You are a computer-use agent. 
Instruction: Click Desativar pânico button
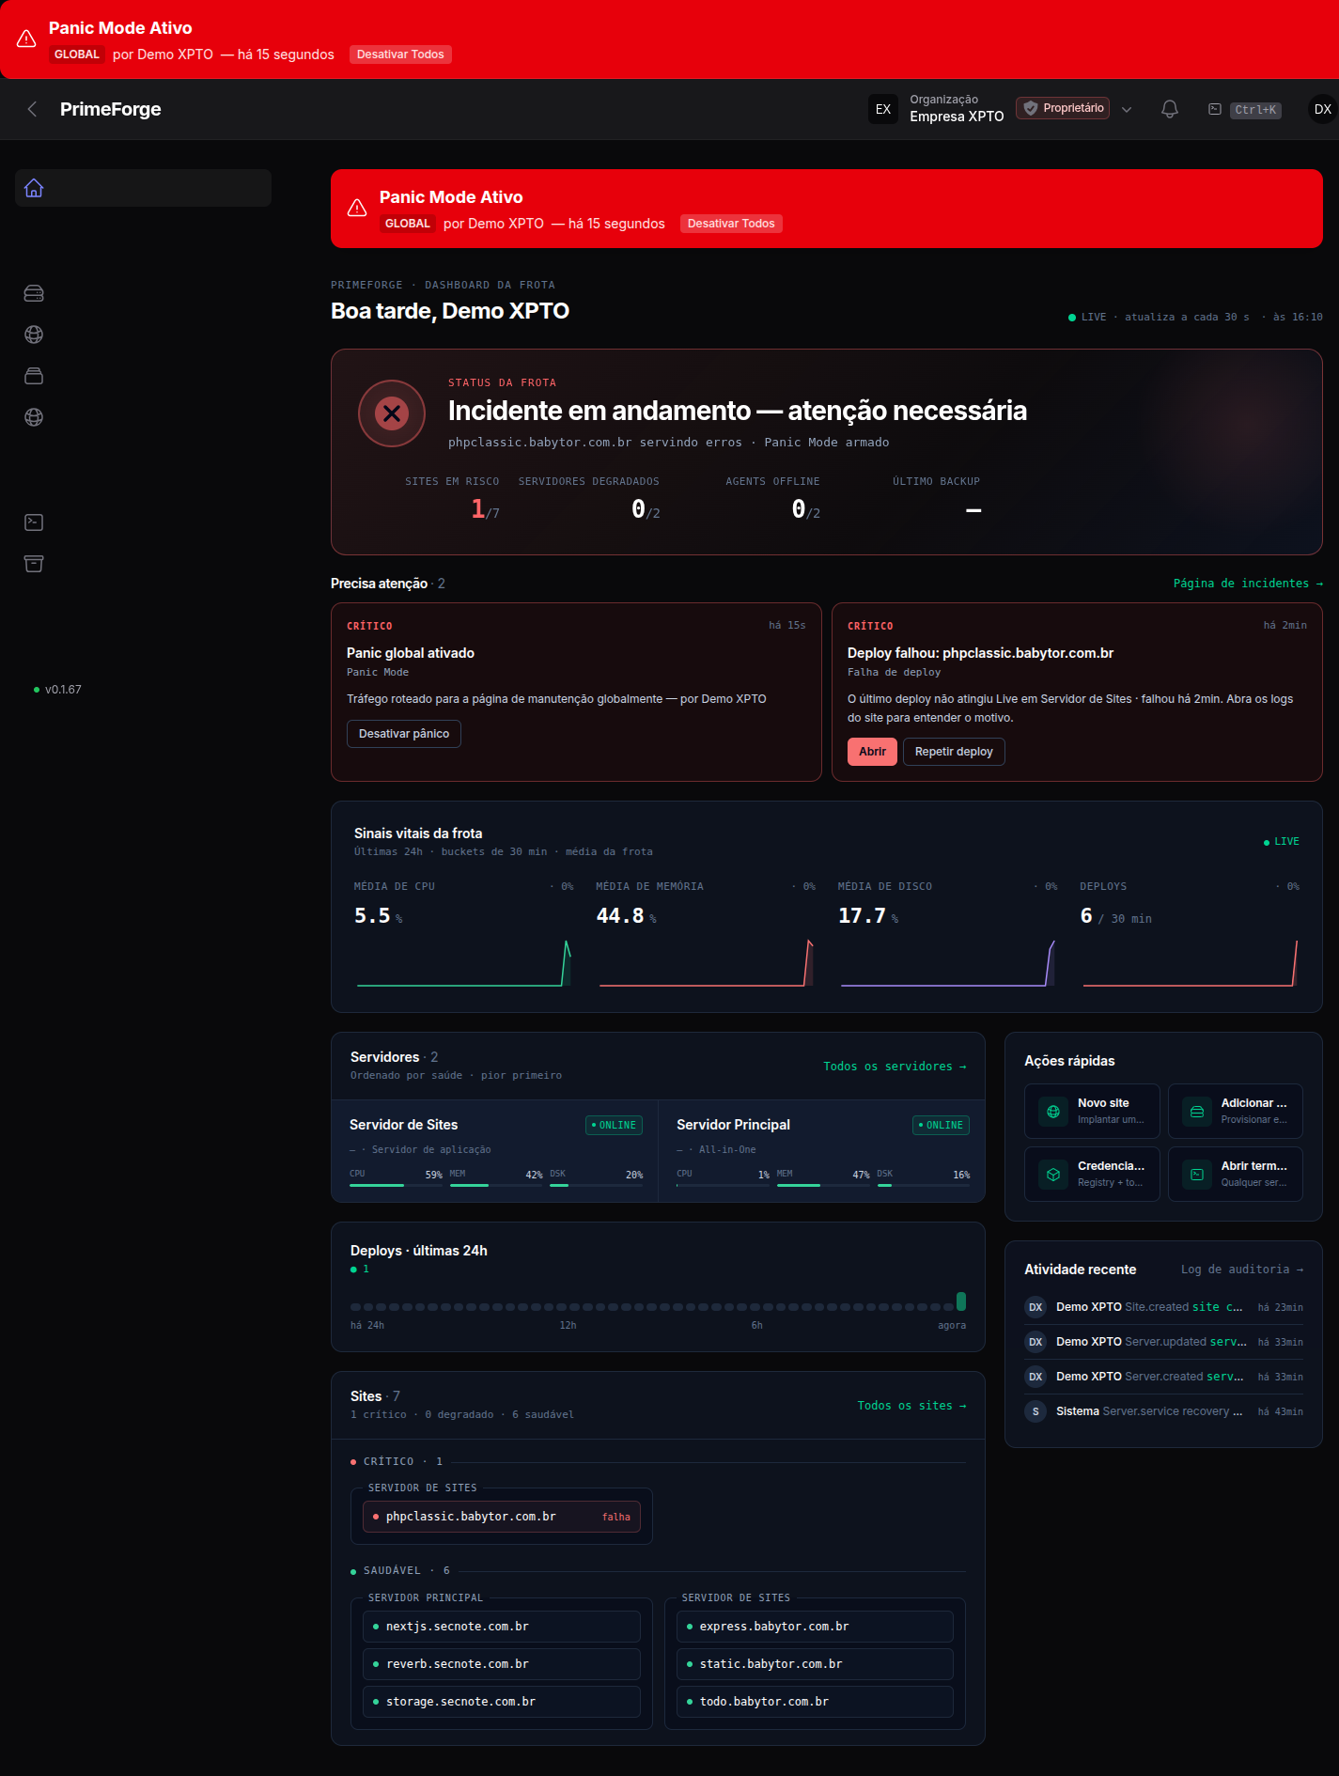(404, 734)
